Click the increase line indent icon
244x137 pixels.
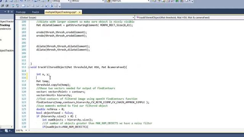[x=7, y=6]
